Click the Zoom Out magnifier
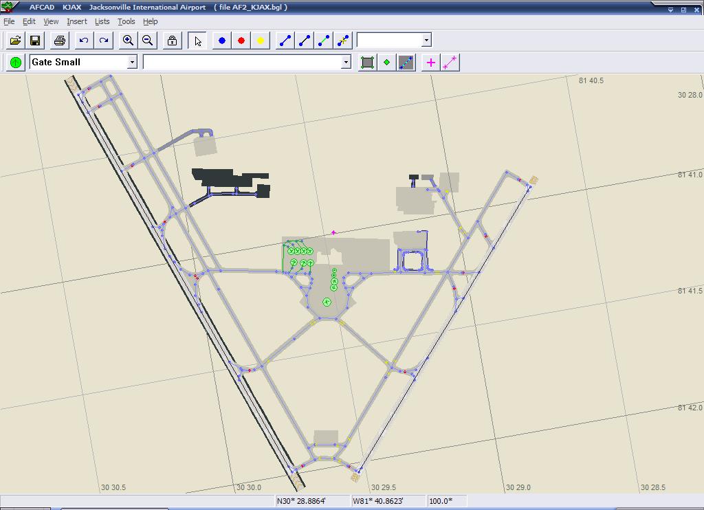The width and height of the screenshot is (704, 510). pos(147,41)
